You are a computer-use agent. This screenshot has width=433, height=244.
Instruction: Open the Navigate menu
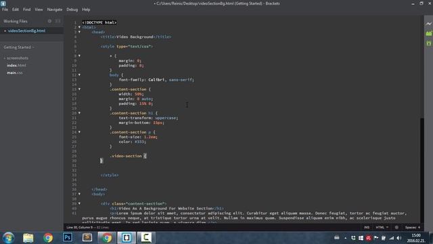[55, 9]
